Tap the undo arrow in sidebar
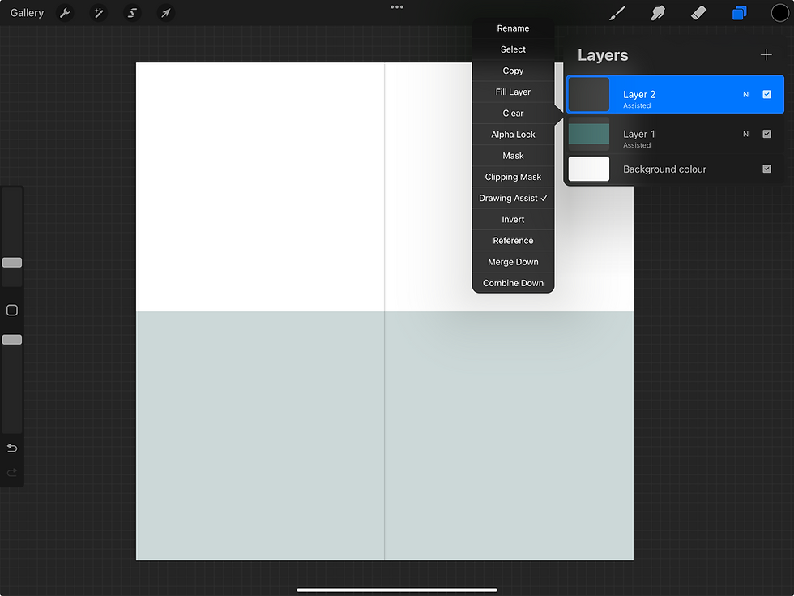794x596 pixels. [x=11, y=448]
